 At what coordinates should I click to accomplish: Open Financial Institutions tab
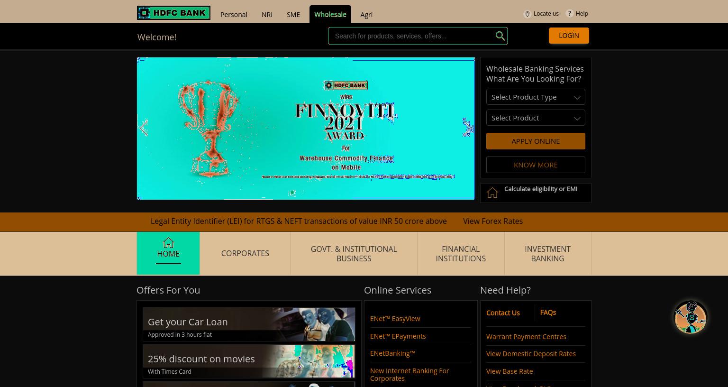click(x=461, y=253)
